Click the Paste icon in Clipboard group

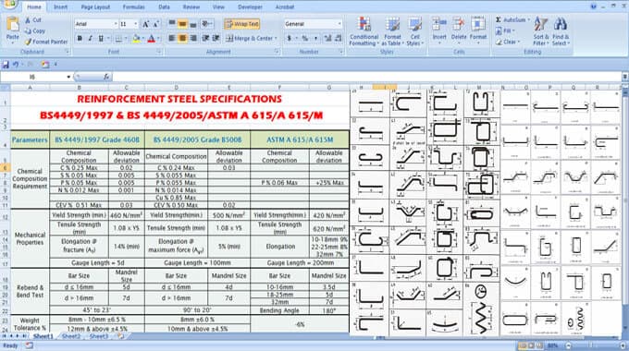click(x=13, y=25)
